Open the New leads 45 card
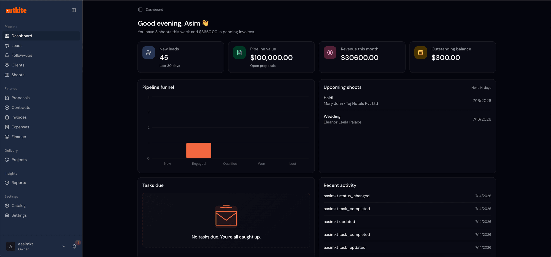The height and width of the screenshot is (257, 551). click(181, 57)
